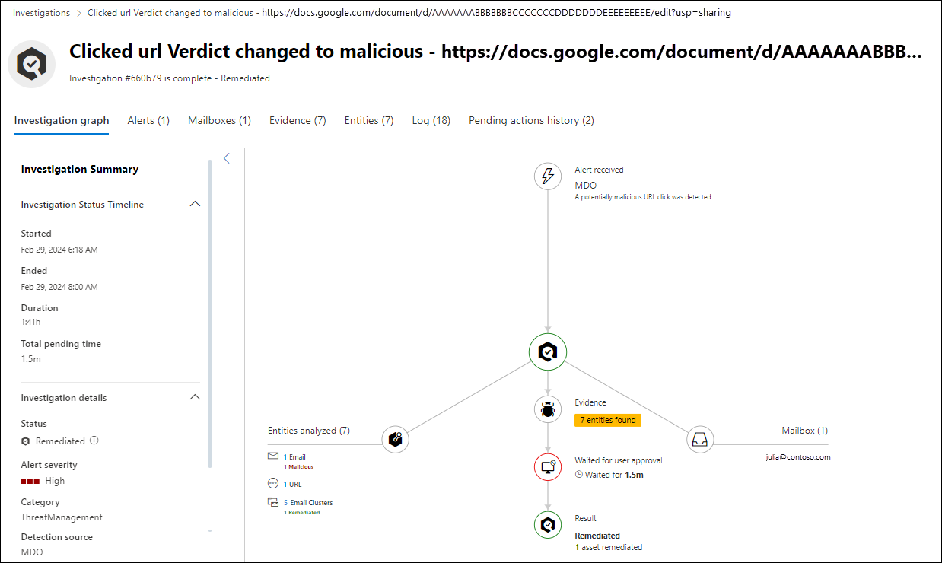Open the Evidence (7) tab
Screen dimensions: 942x563
298,120
